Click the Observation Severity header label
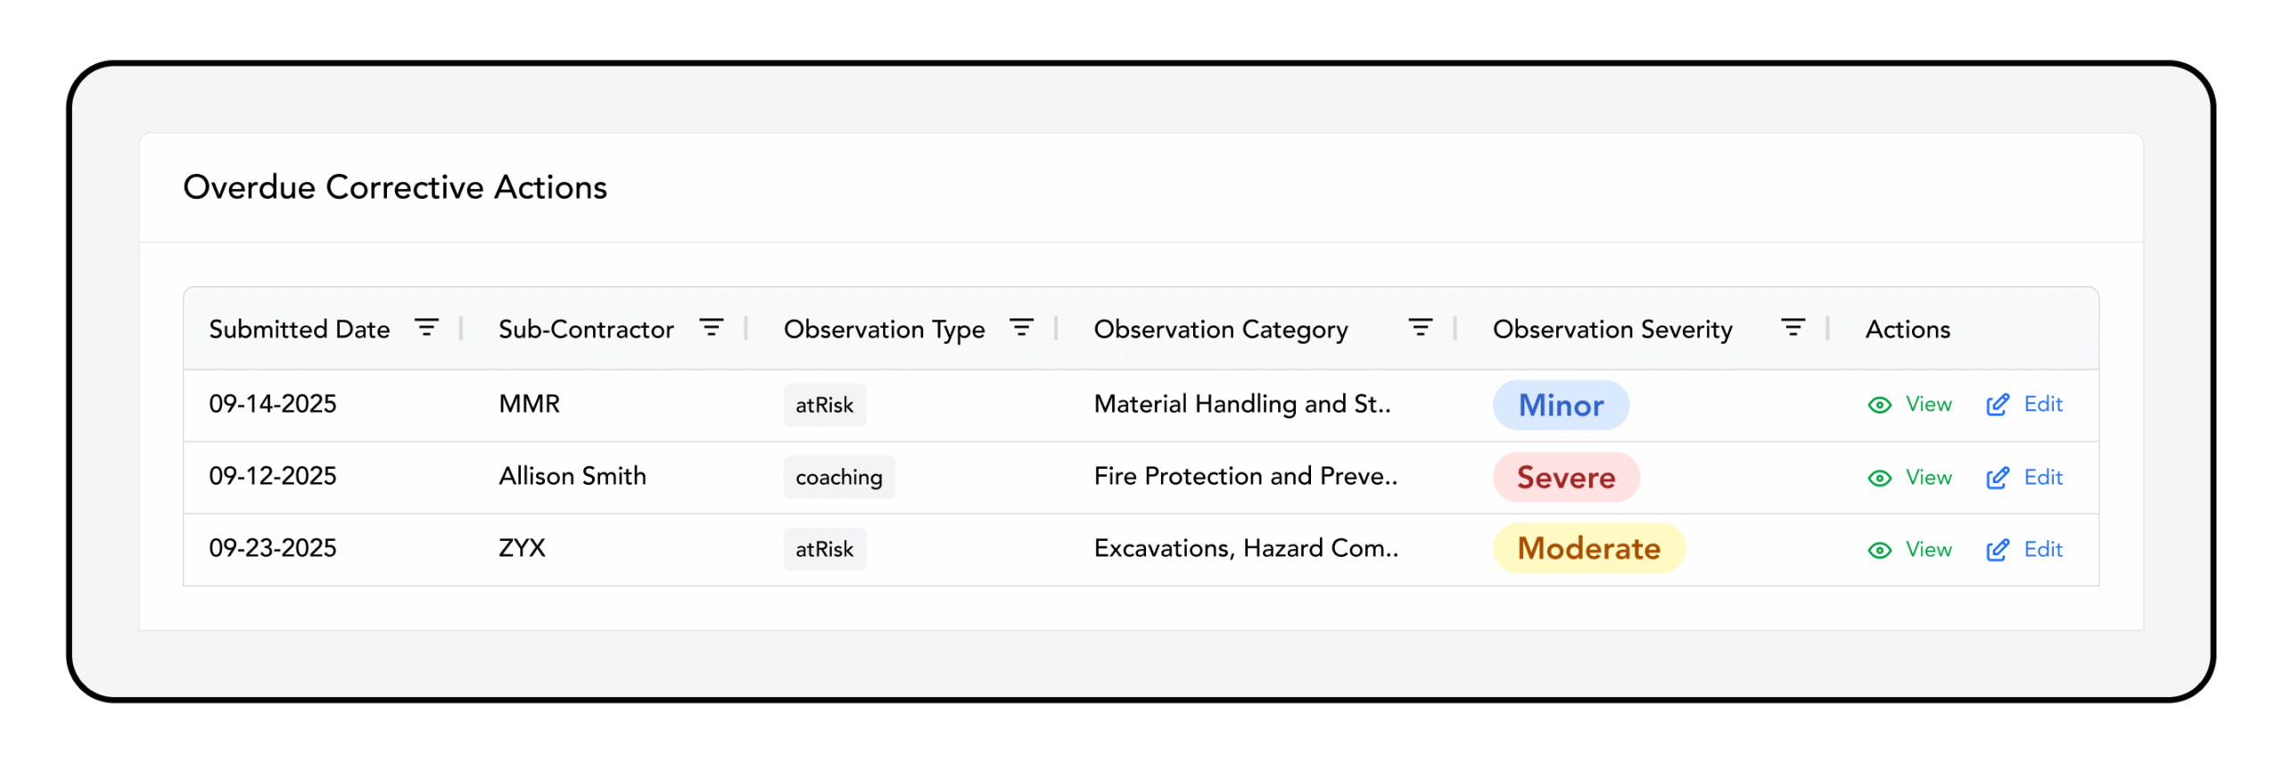The height and width of the screenshot is (762, 2283). pyautogui.click(x=1611, y=329)
